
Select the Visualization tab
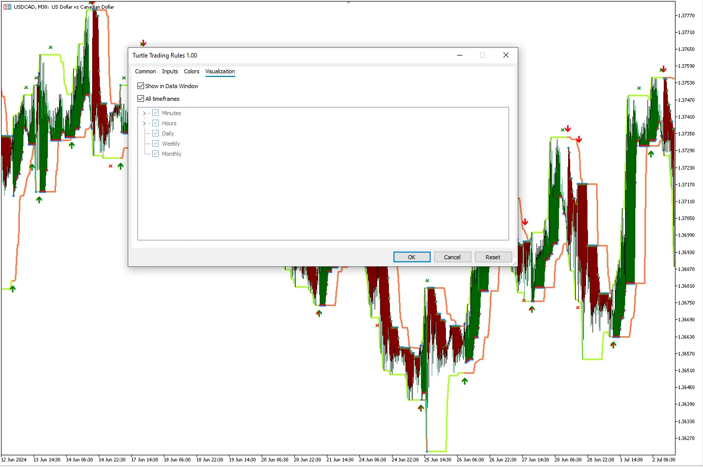tap(220, 72)
